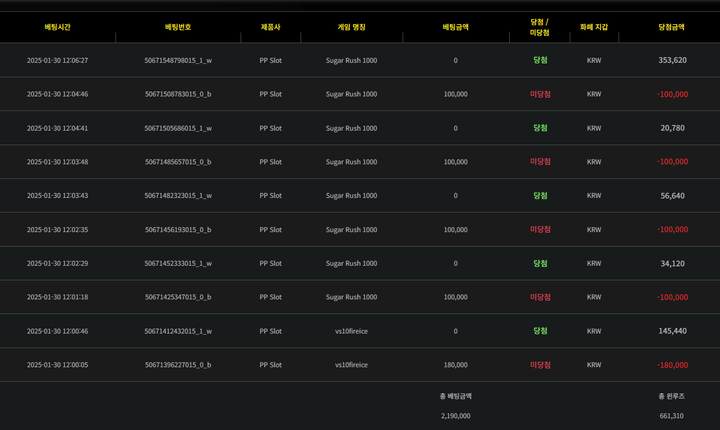Click 미당첨 status in the 12:04:46 row
The height and width of the screenshot is (430, 720).
(x=541, y=94)
